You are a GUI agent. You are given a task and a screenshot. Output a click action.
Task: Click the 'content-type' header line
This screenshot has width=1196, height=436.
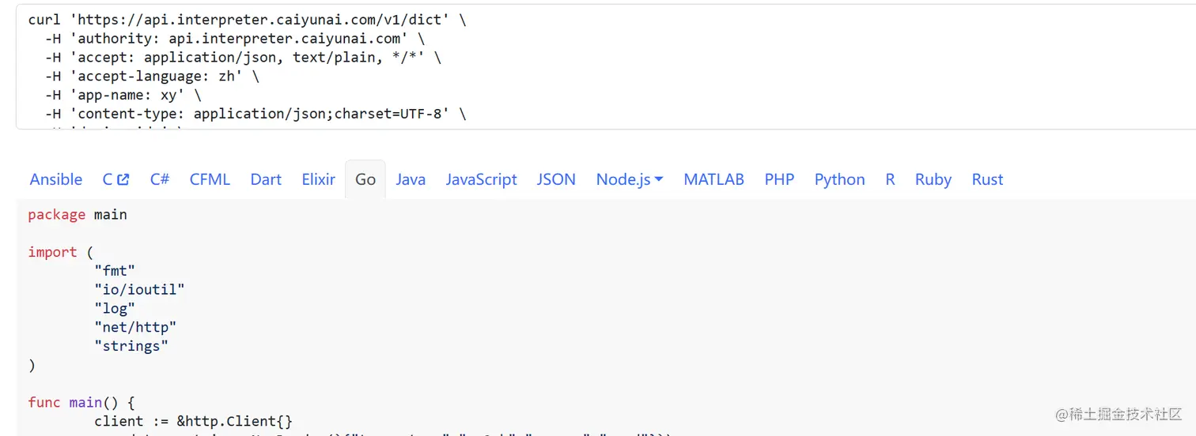255,115
